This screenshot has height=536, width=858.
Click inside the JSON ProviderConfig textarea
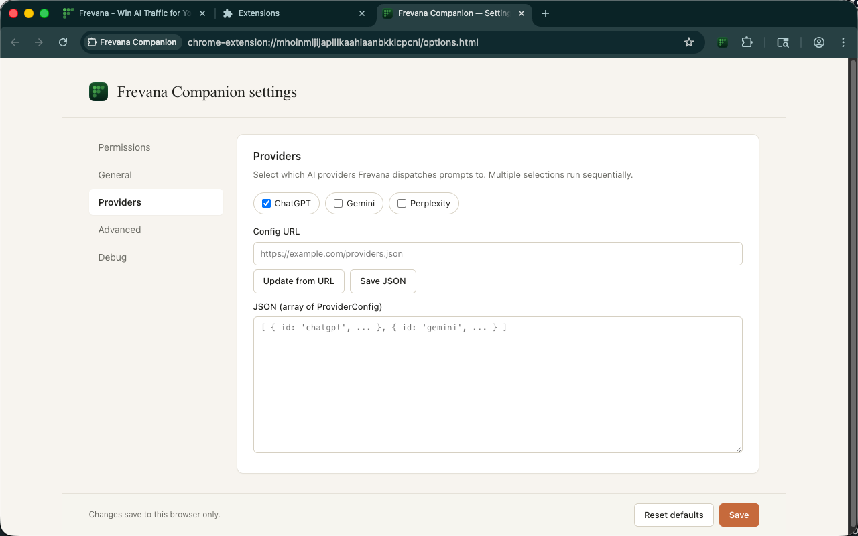[x=498, y=385]
